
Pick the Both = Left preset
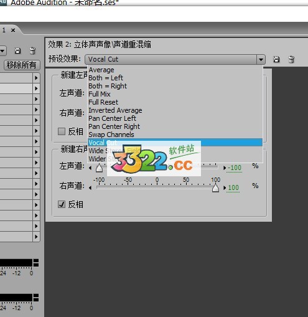coord(106,78)
